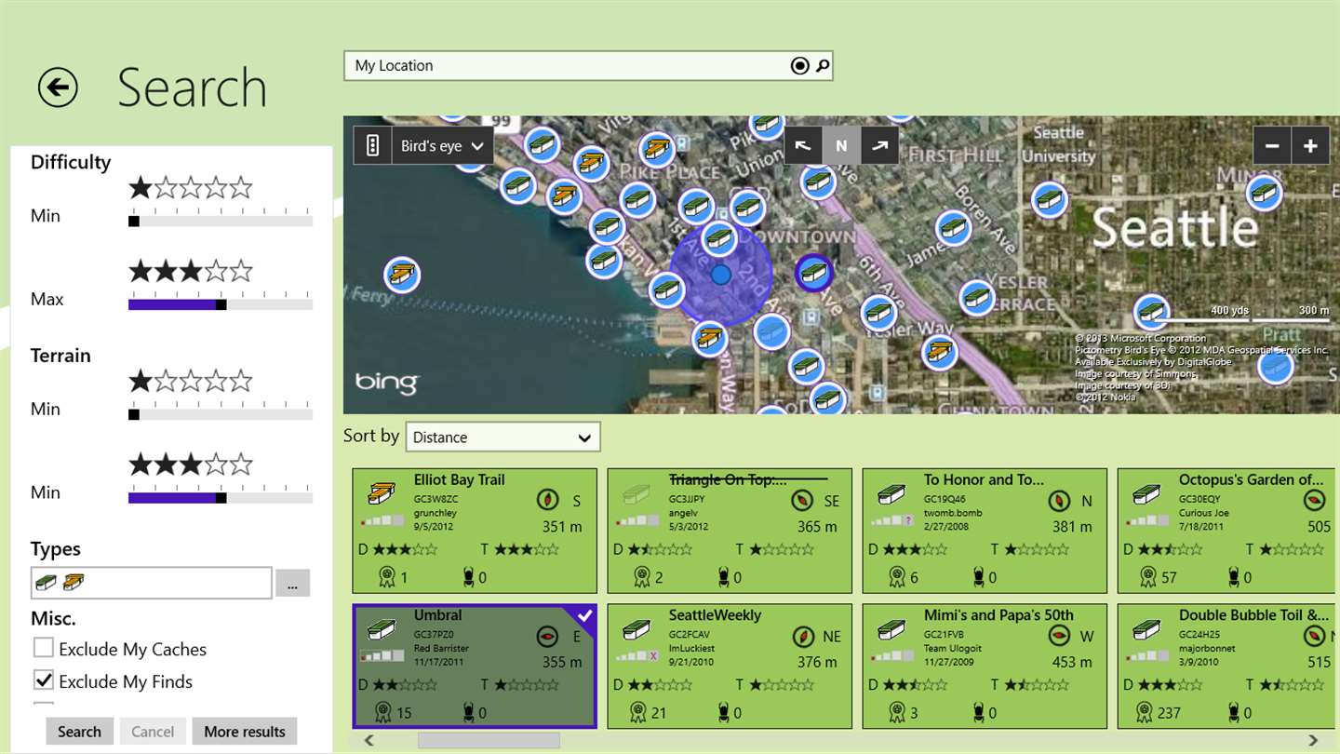Click the blue current location dot on the map
The height and width of the screenshot is (754, 1340).
tap(721, 275)
